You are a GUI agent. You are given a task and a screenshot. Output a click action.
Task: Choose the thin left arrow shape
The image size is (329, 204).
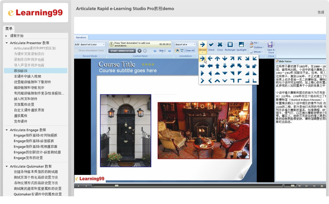pyautogui.click(x=210, y=59)
